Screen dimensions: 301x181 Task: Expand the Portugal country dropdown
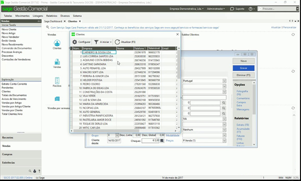(x=224, y=81)
